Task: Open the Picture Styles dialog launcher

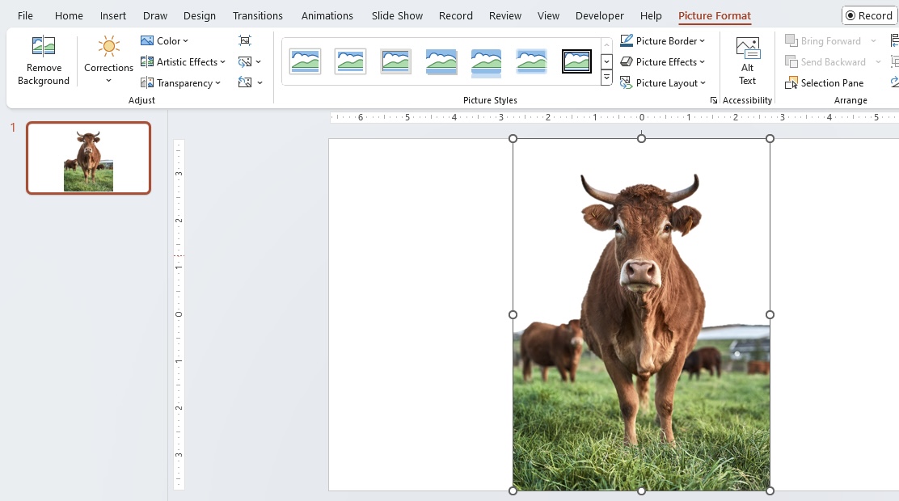Action: [713, 100]
